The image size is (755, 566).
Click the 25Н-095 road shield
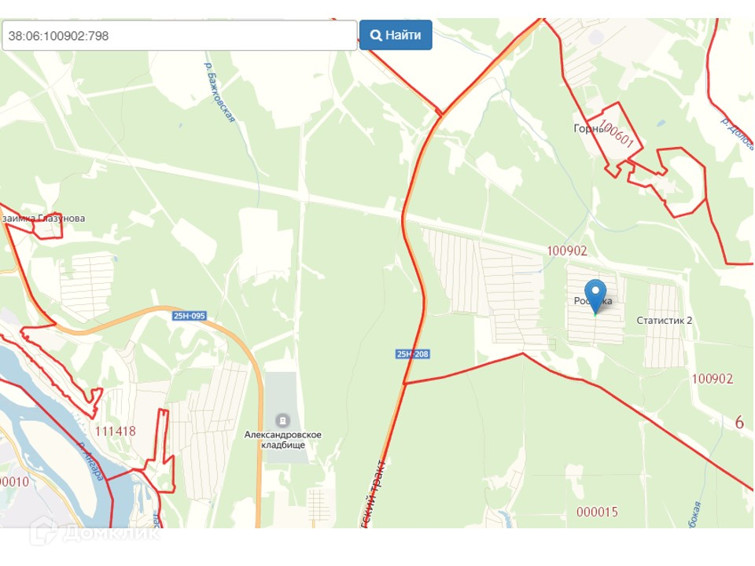tap(190, 316)
